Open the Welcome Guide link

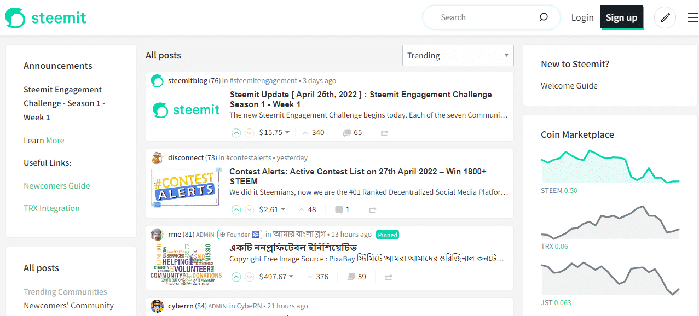pyautogui.click(x=569, y=86)
